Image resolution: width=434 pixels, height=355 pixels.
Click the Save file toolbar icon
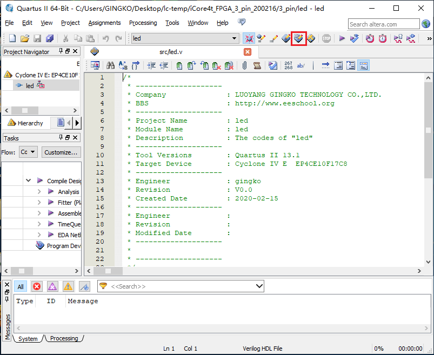pos(37,38)
